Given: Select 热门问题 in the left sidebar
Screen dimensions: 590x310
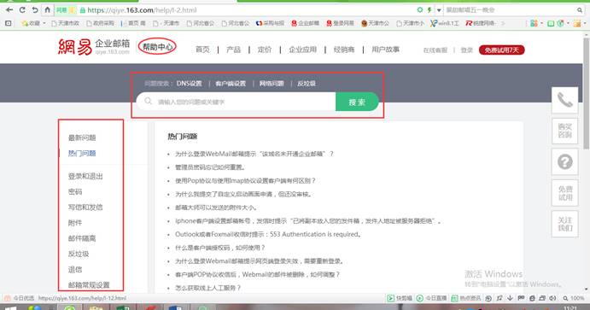Looking at the screenshot, I should 82,153.
